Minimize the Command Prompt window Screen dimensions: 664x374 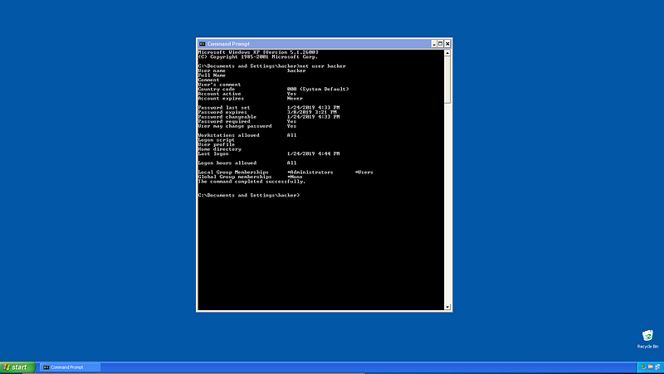[434, 44]
